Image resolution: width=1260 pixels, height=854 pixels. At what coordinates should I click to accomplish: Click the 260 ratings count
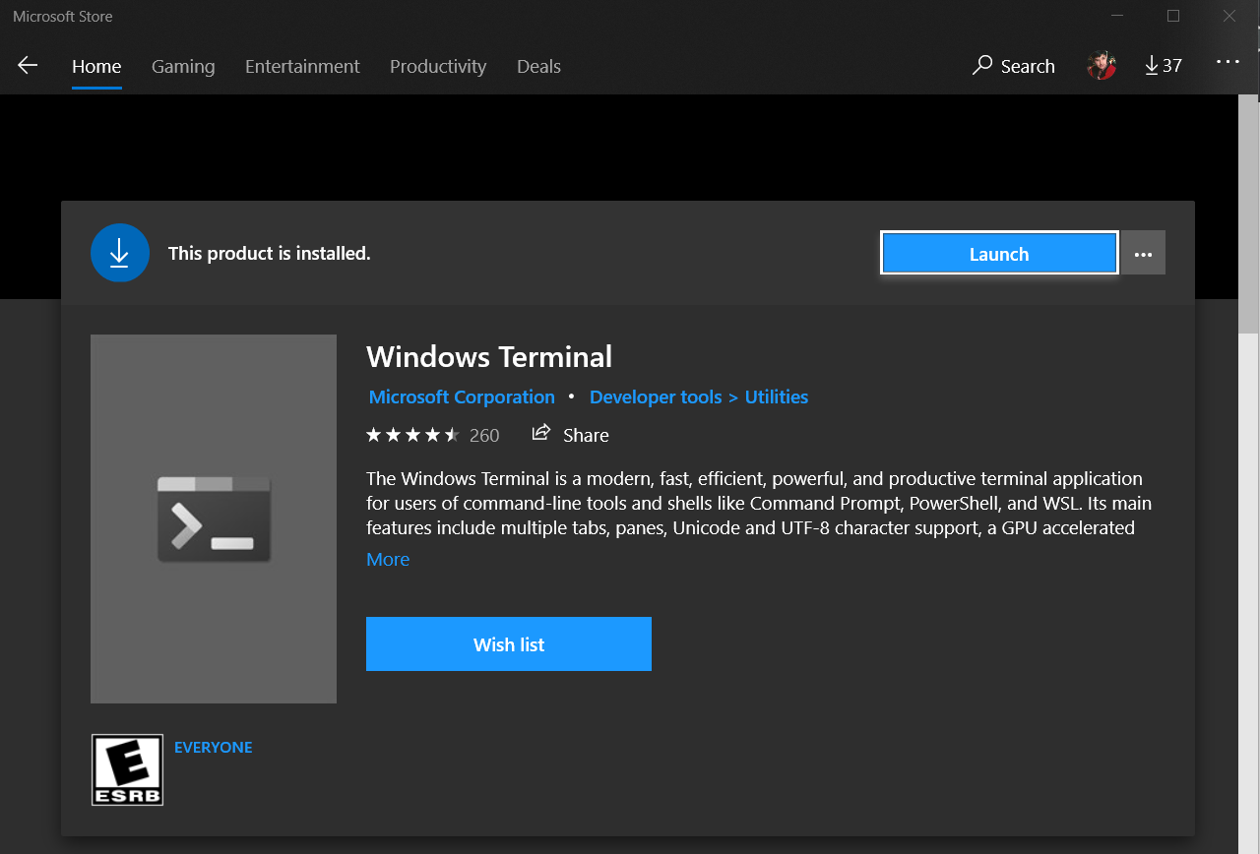[484, 435]
